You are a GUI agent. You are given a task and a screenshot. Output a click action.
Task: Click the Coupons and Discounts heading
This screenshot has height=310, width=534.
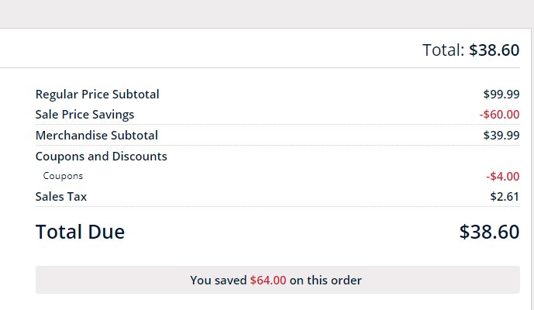(102, 157)
